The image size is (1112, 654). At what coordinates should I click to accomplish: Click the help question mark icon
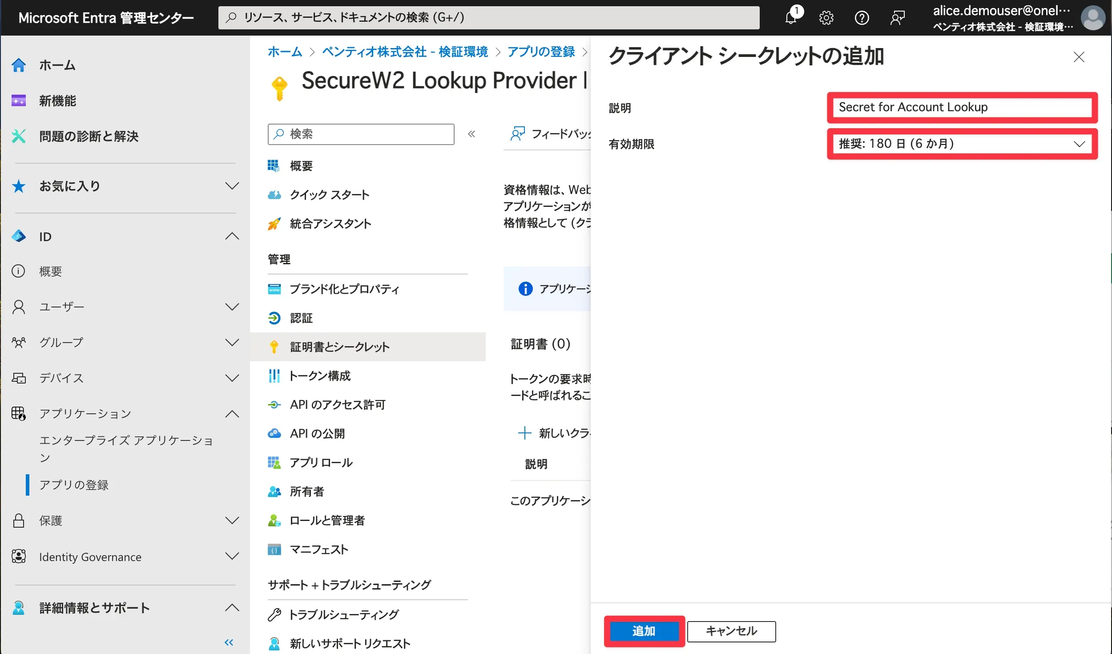pyautogui.click(x=862, y=18)
